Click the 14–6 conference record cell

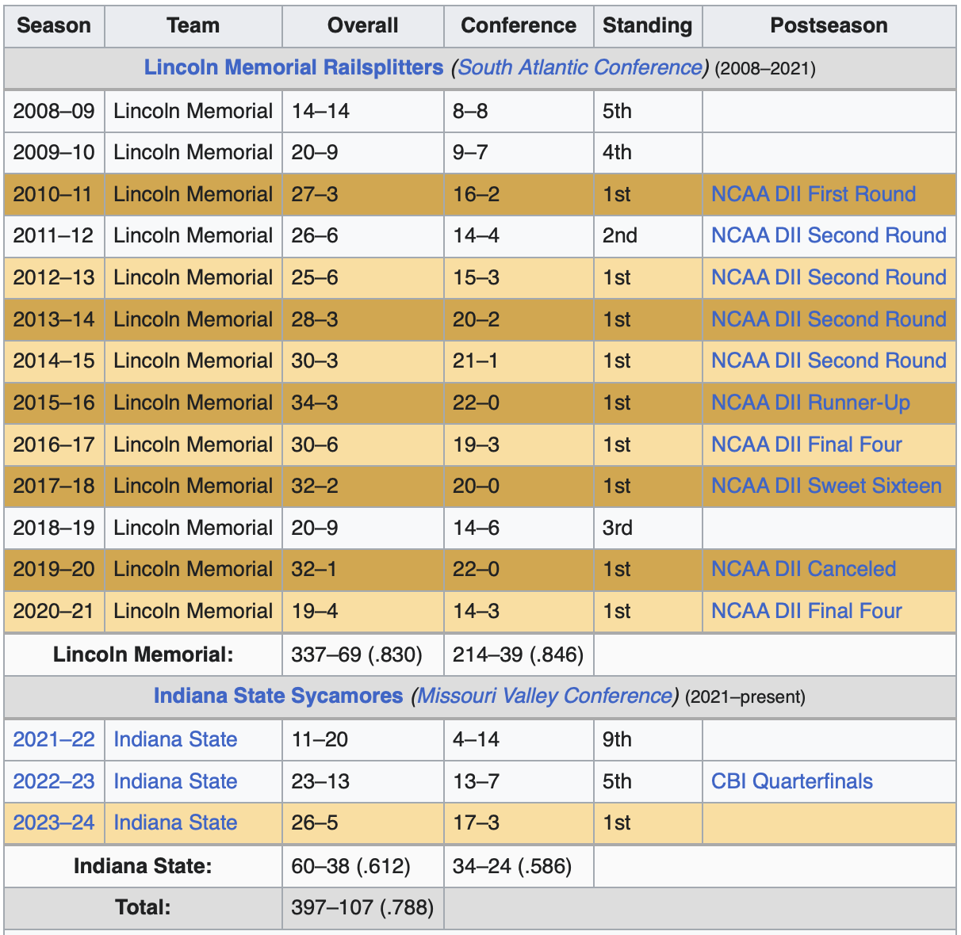pos(519,528)
